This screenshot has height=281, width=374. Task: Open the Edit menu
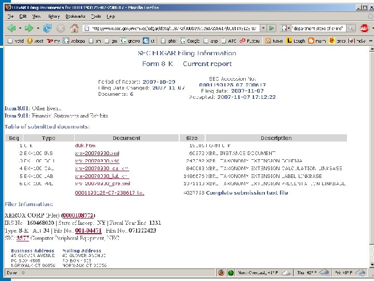23,16
